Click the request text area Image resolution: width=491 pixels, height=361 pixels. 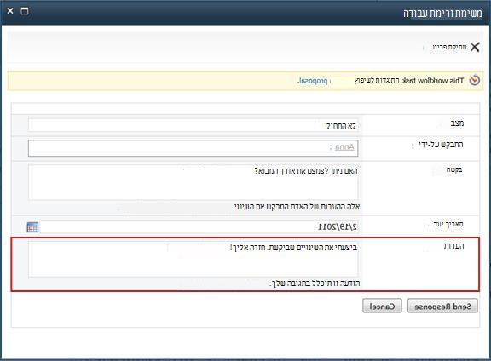point(193,182)
